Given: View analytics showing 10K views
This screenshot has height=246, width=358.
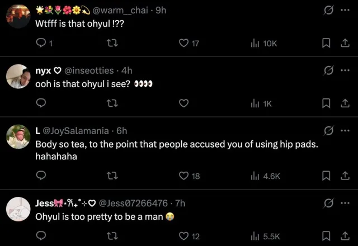Looking at the screenshot, I should point(264,43).
